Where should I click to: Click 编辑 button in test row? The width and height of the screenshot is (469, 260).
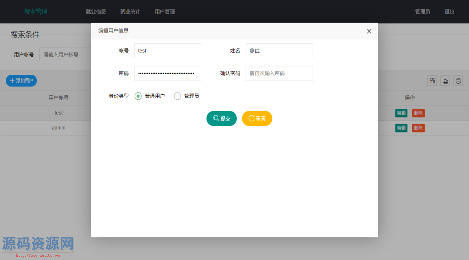402,113
